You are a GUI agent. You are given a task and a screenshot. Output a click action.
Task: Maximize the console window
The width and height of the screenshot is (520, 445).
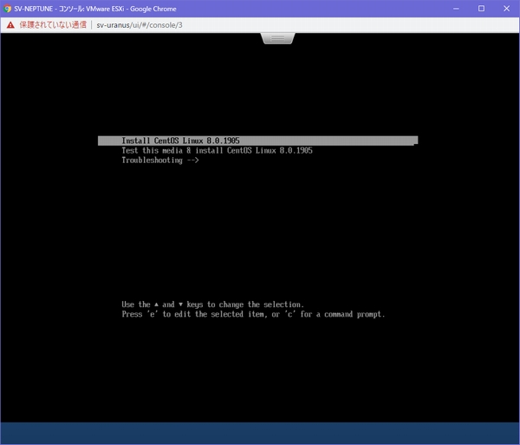[481, 9]
